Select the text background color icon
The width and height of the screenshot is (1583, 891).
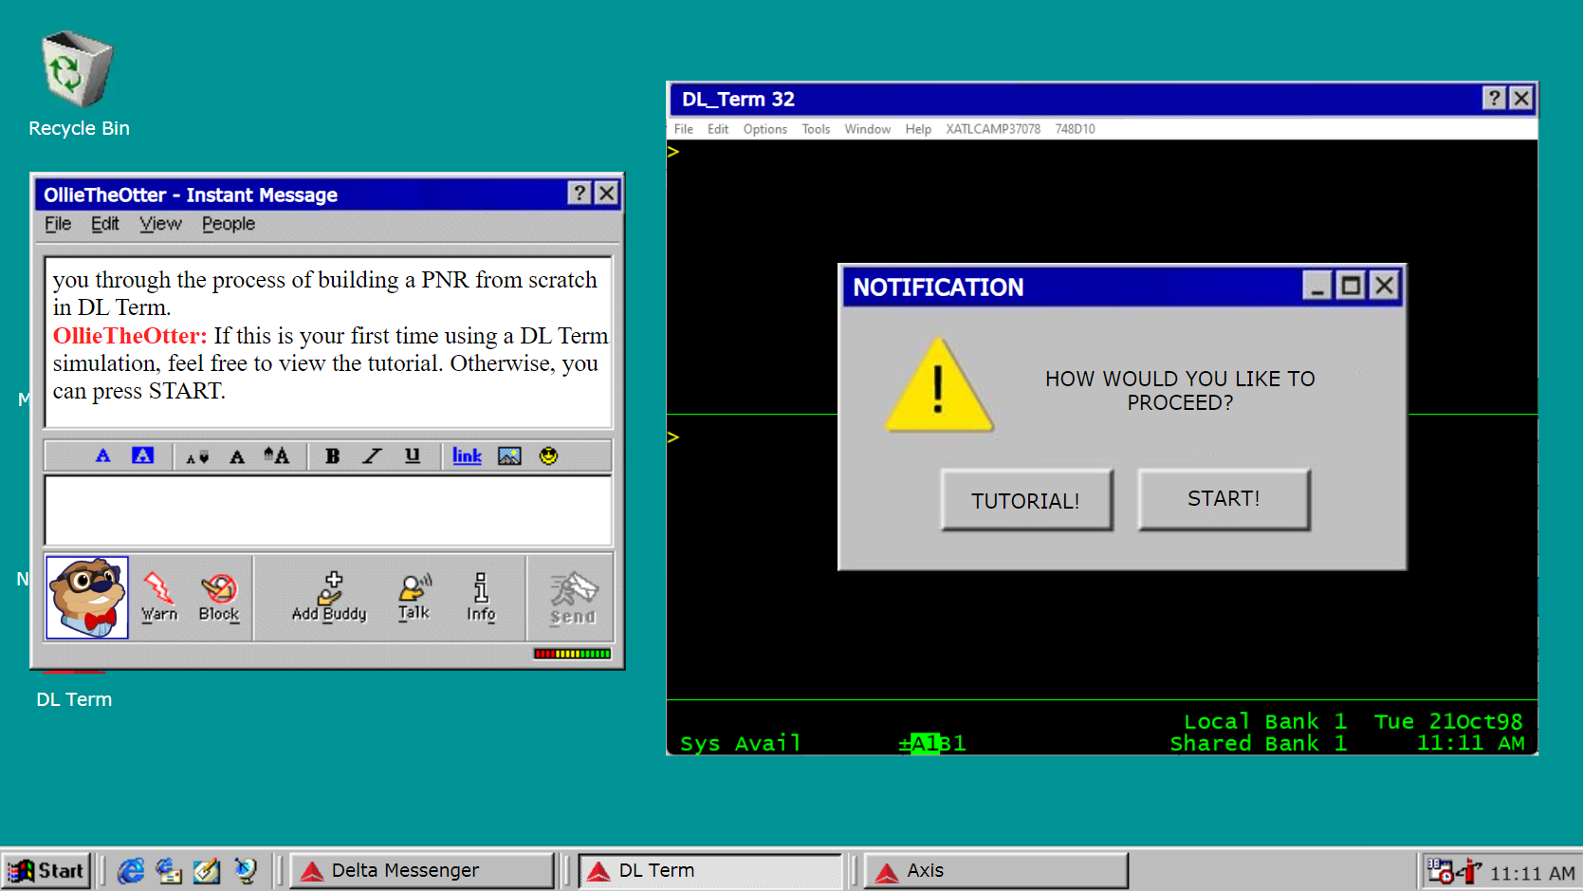point(142,456)
